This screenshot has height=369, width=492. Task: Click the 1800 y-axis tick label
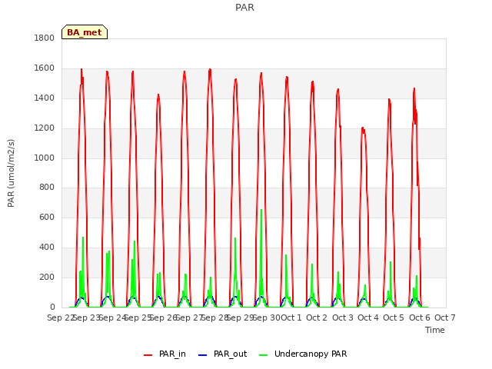[x=45, y=38]
